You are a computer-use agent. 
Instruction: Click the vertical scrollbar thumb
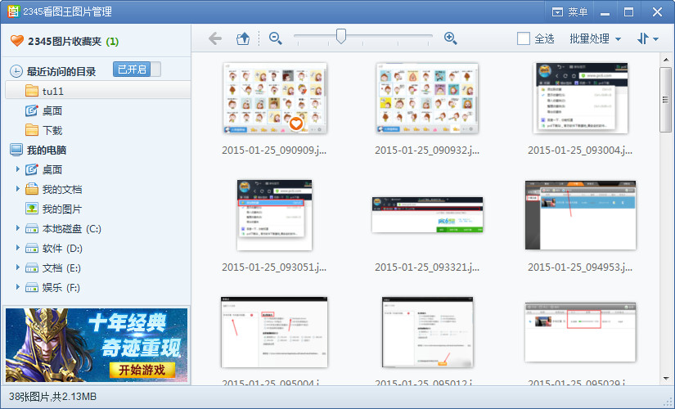click(x=665, y=100)
